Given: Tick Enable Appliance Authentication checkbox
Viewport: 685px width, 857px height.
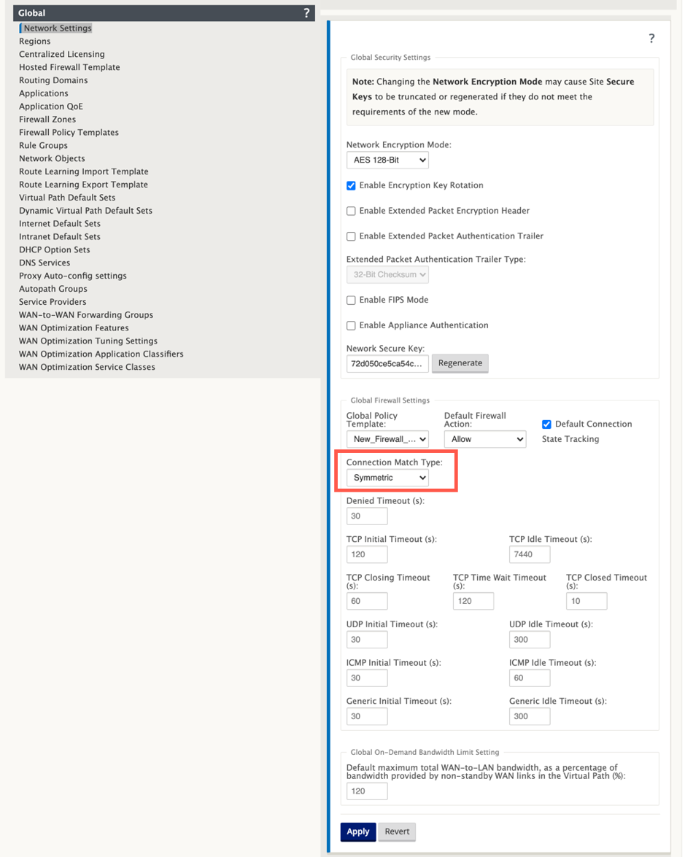Looking at the screenshot, I should 351,326.
